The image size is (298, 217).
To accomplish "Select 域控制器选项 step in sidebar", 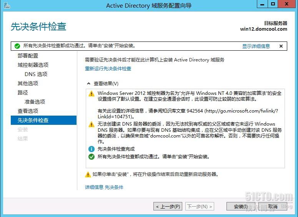I will (33, 65).
